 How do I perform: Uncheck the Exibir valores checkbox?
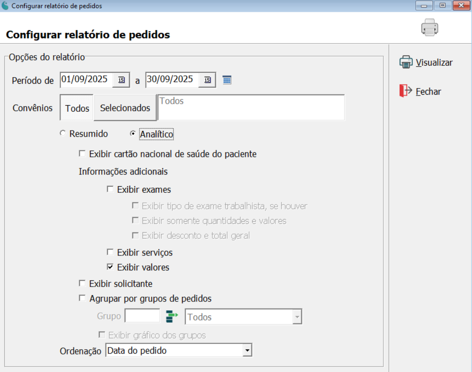click(x=110, y=267)
